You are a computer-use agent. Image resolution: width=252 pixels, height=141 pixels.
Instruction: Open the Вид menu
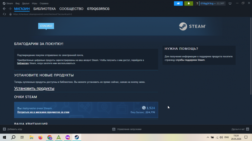coord(17,3)
